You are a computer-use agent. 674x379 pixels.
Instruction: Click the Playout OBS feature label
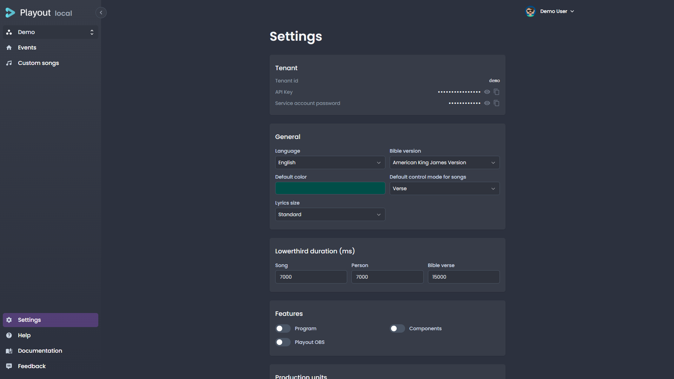(x=310, y=342)
